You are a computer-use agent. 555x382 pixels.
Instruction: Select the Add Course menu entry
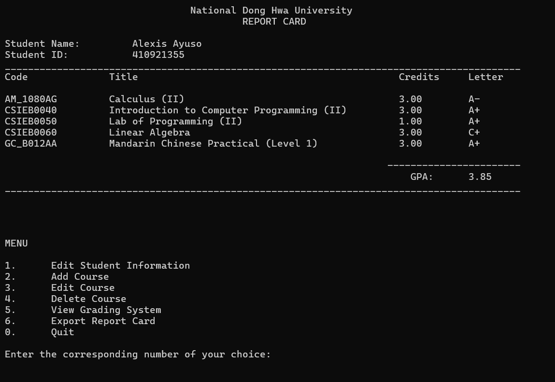[80, 276]
